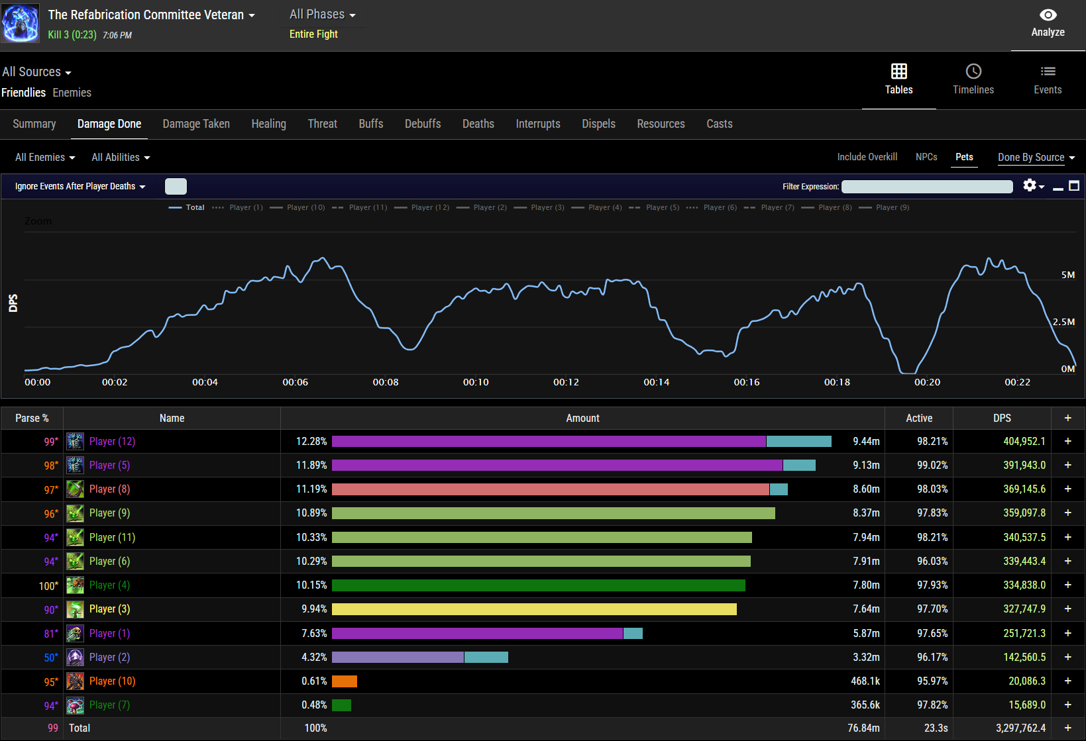Image resolution: width=1086 pixels, height=741 pixels.
Task: Open the All Enemies dropdown
Action: [45, 158]
